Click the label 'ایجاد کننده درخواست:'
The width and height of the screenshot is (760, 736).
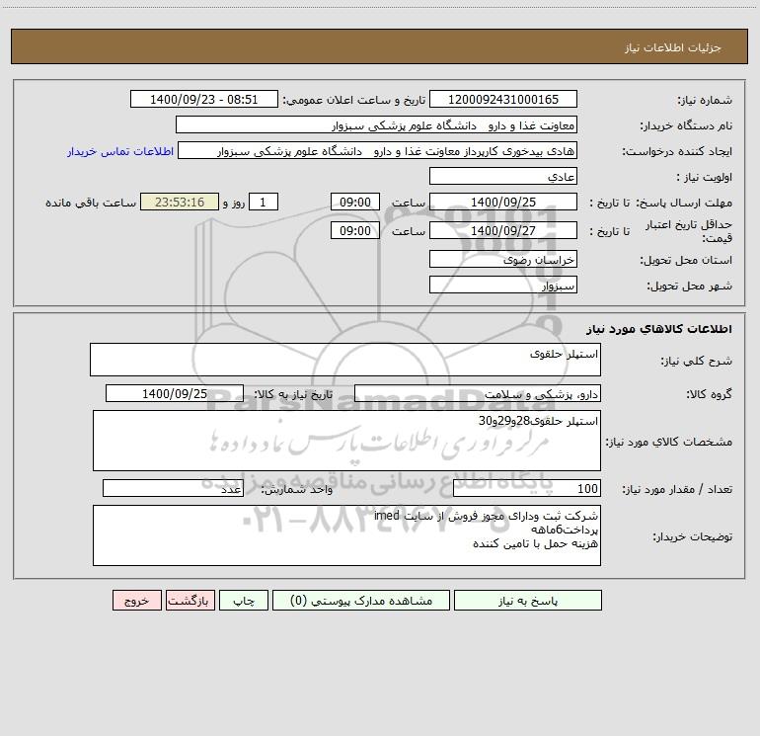click(678, 152)
